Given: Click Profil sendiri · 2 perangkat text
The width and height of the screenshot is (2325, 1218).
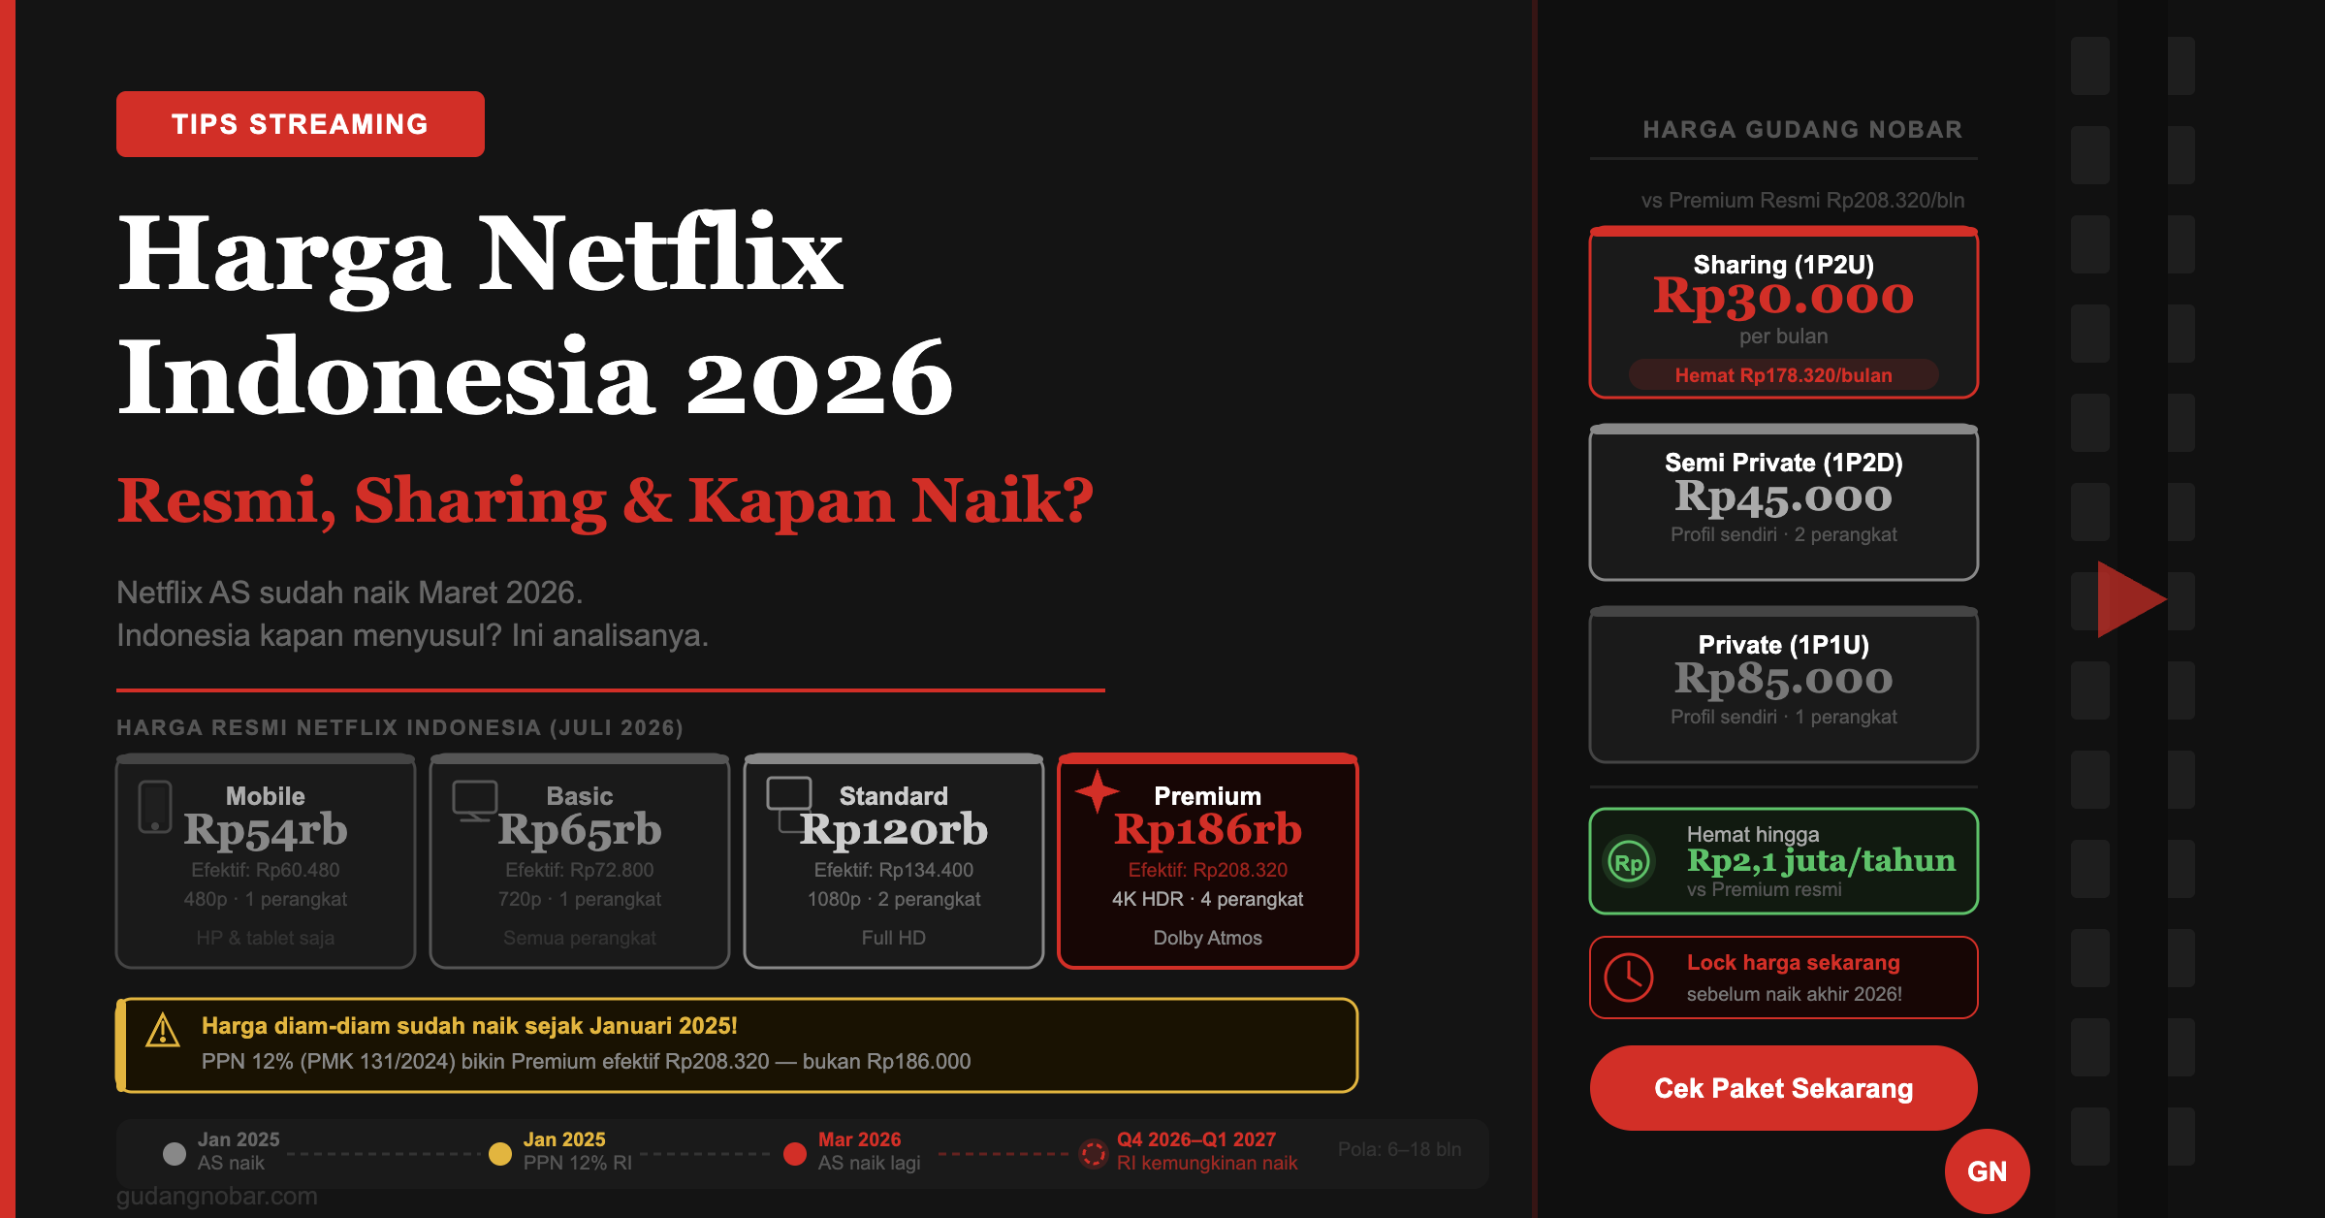Looking at the screenshot, I should tap(1783, 534).
